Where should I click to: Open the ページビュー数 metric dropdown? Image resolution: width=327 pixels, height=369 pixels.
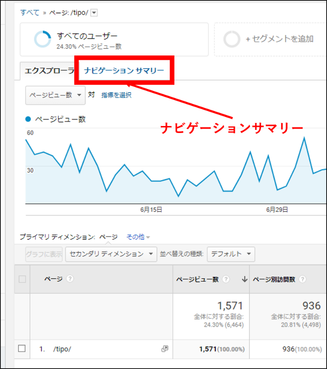(55, 95)
